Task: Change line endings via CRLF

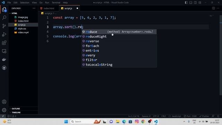Action: [x=163, y=116]
